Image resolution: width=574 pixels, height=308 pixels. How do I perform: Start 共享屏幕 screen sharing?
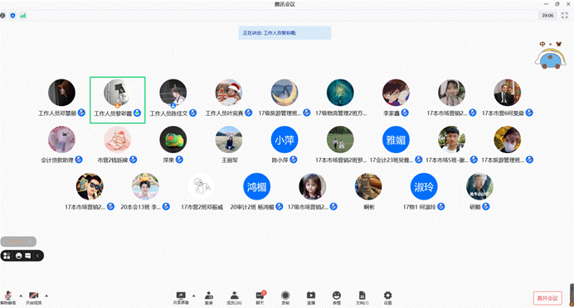[x=181, y=297]
